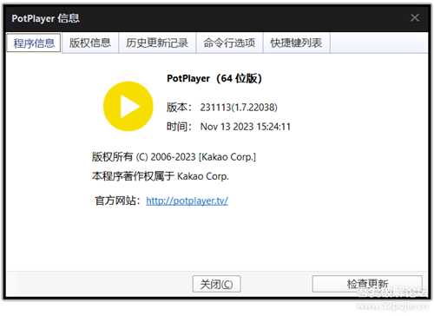Click the build time Nov 13 2023 15:24:11
434x316 pixels.
pyautogui.click(x=246, y=127)
